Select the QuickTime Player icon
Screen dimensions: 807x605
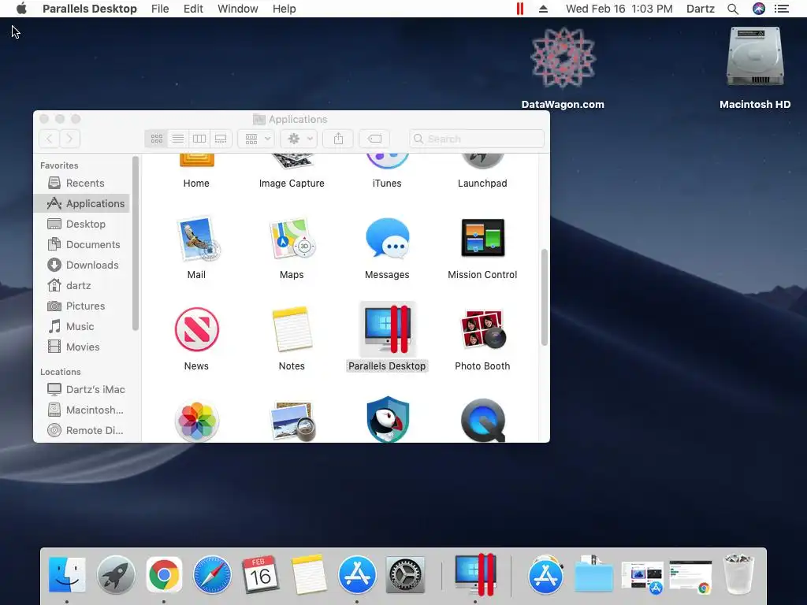[483, 421]
